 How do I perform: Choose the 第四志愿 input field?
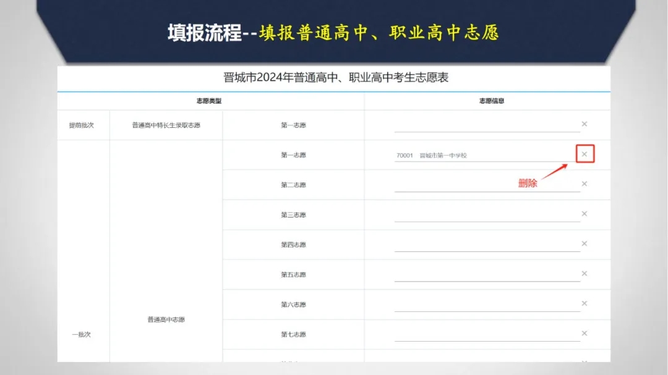(x=487, y=244)
